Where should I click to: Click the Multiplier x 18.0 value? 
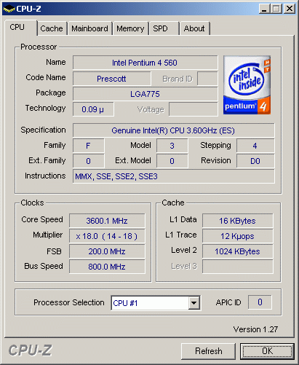pos(107,236)
